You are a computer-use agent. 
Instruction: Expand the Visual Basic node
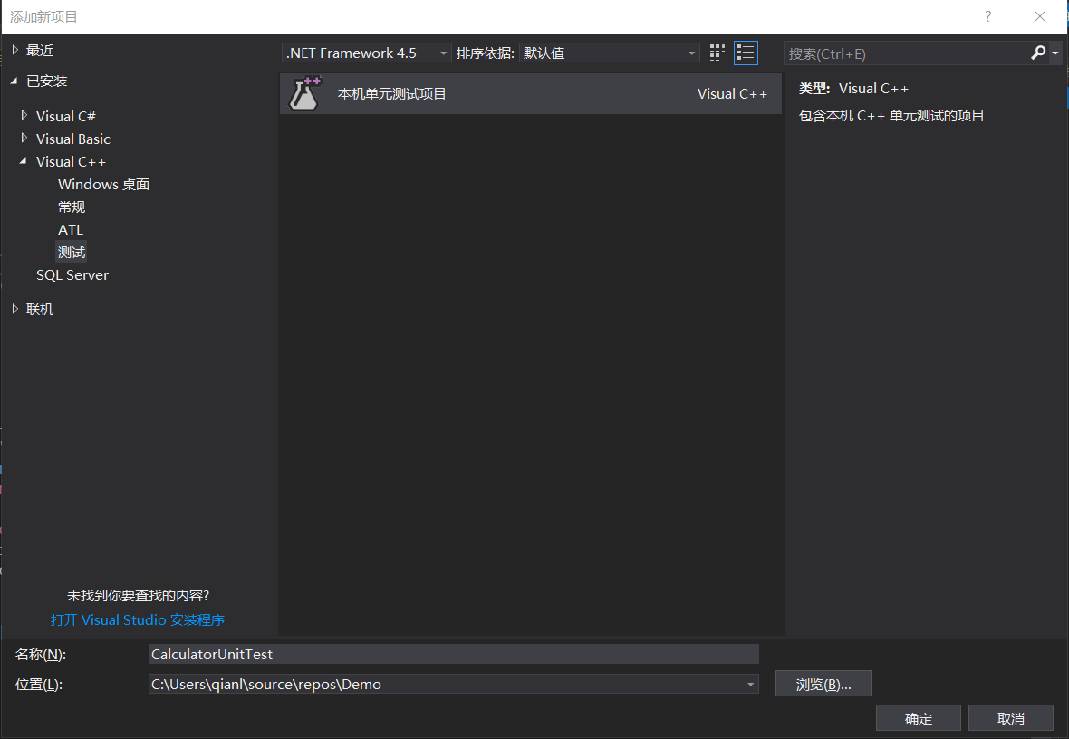point(24,139)
